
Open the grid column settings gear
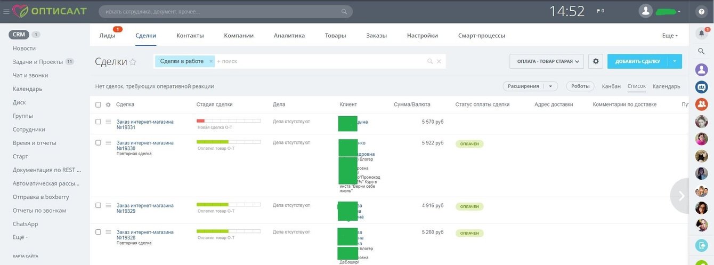(108, 105)
